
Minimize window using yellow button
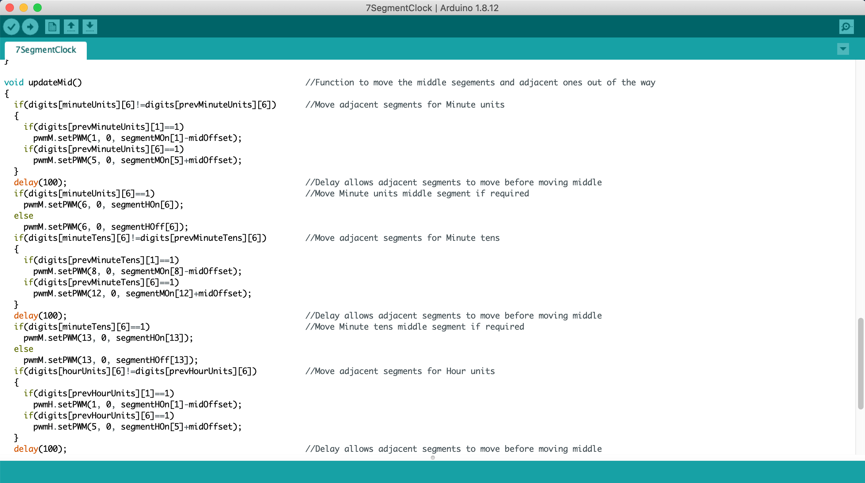pos(24,8)
